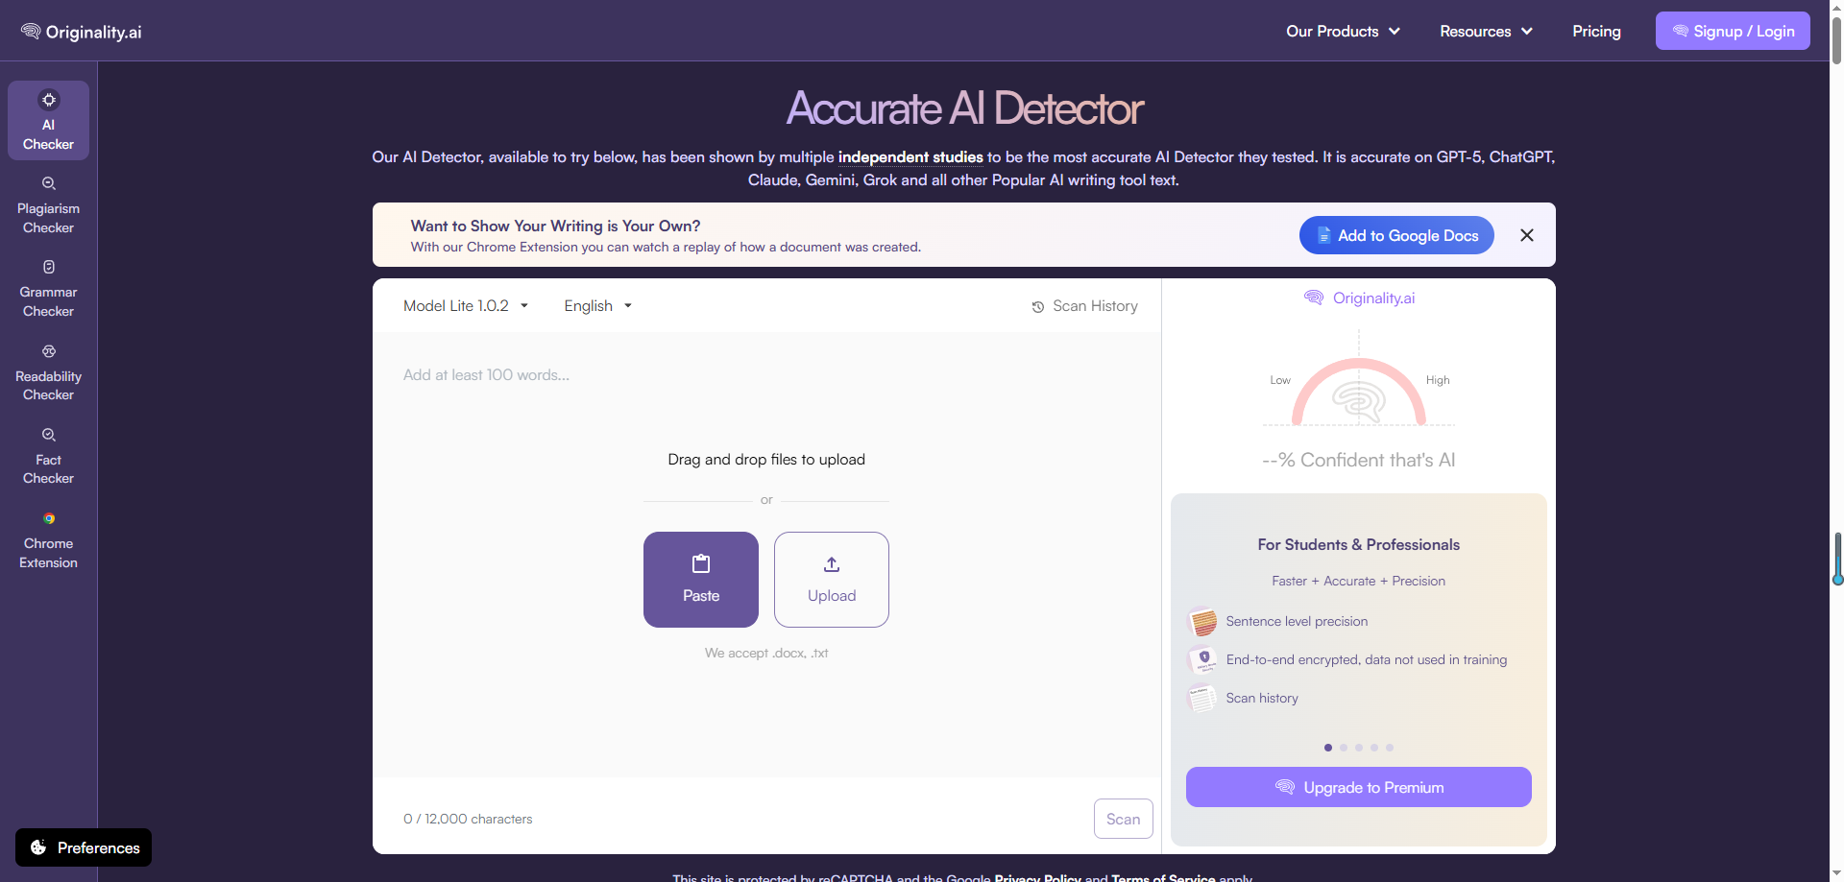Open the Scan History link

point(1085,306)
